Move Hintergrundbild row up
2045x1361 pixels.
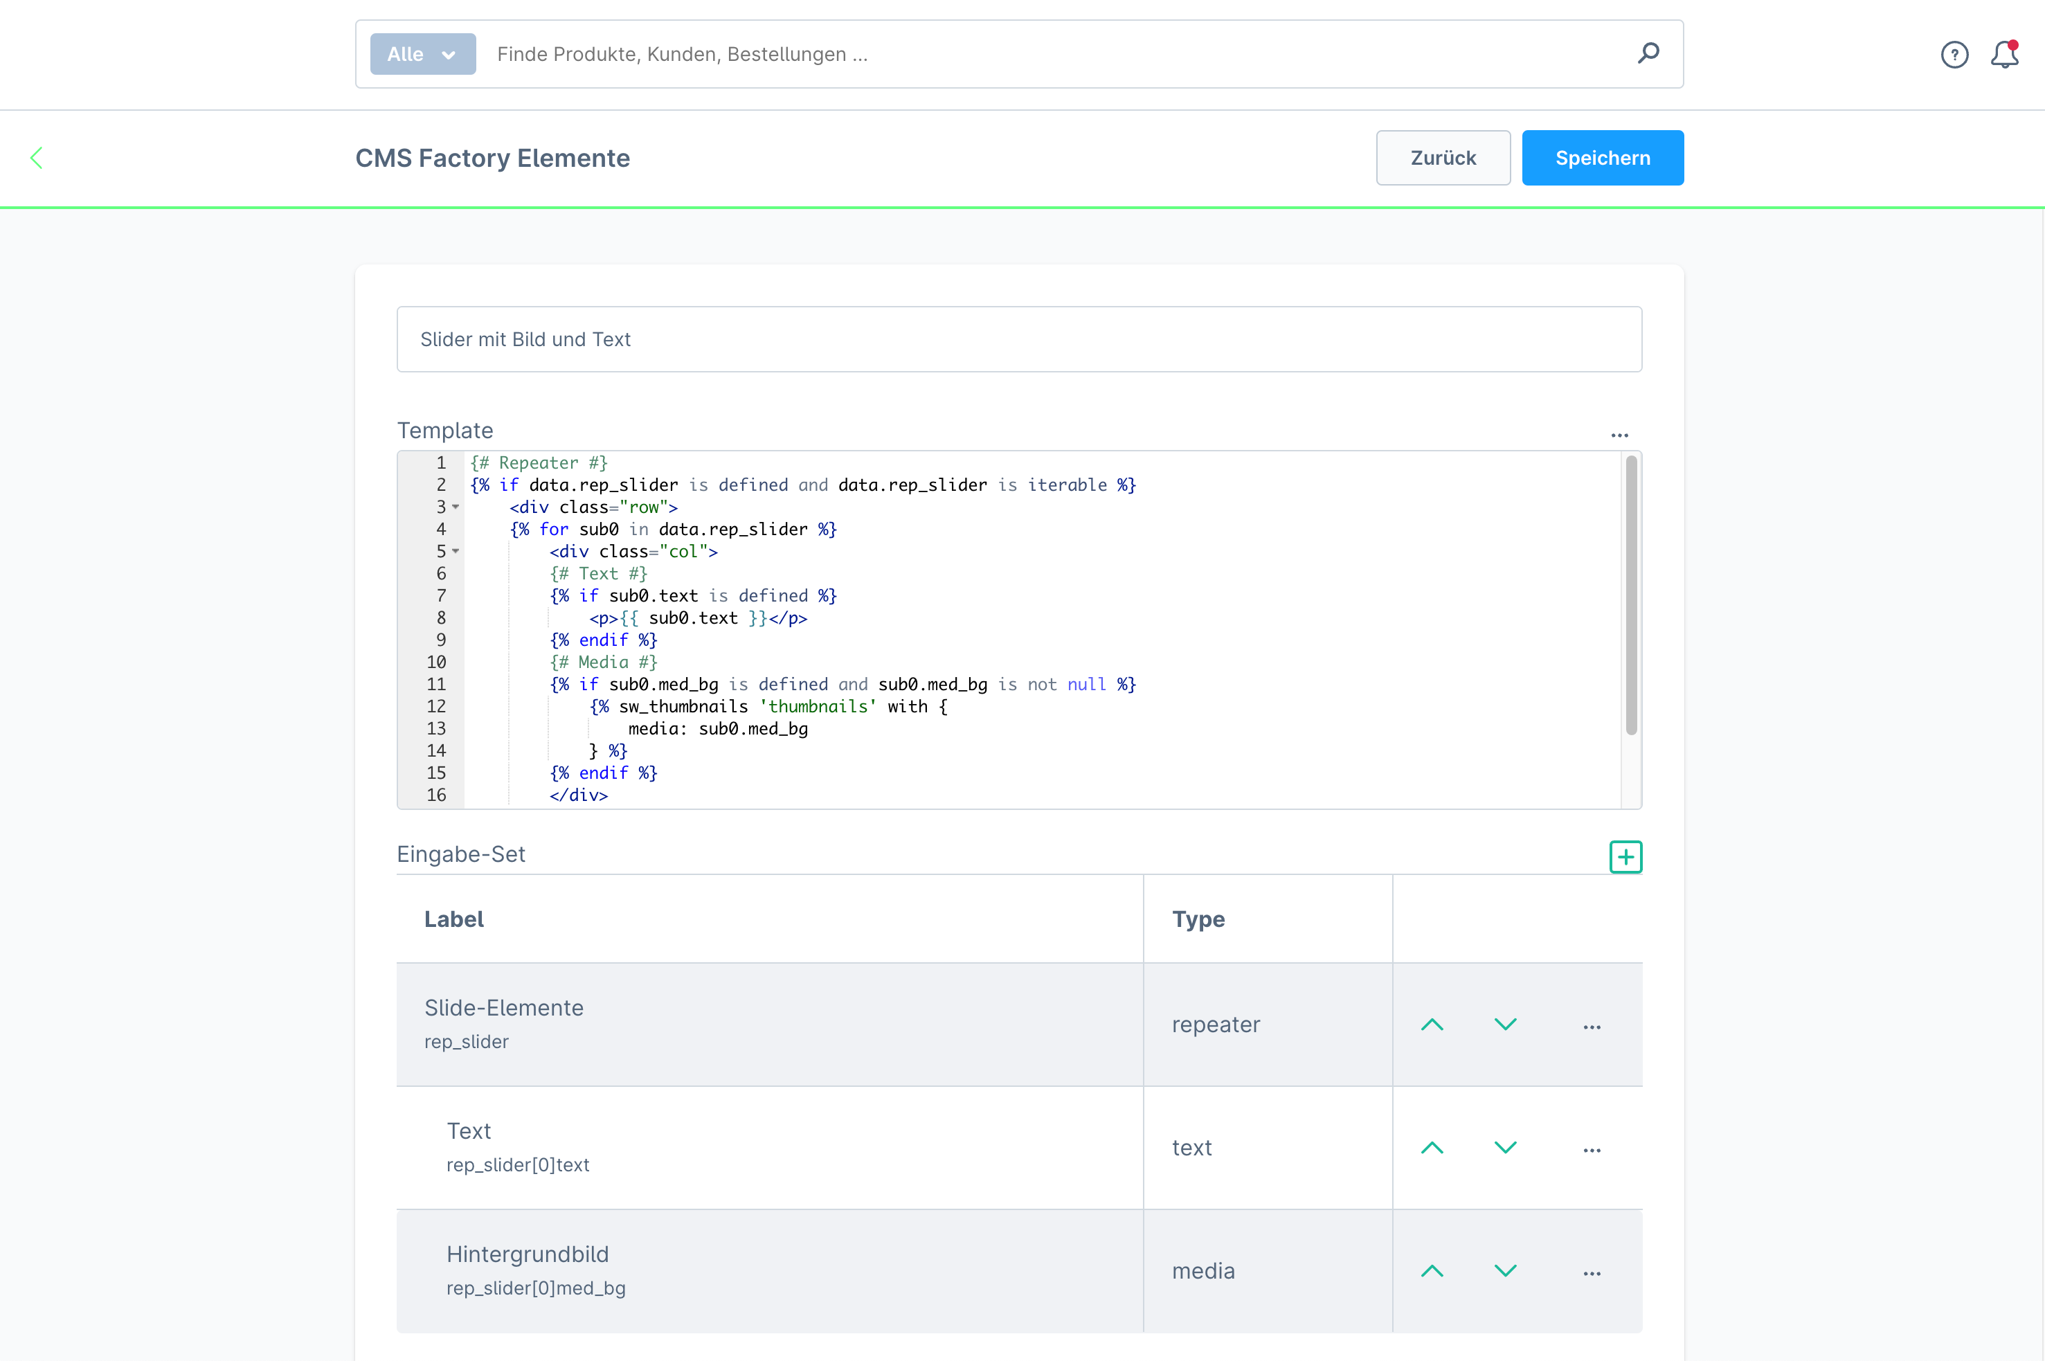coord(1432,1272)
